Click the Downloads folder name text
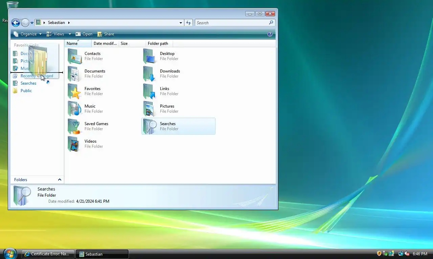433x259 pixels. pos(170,71)
